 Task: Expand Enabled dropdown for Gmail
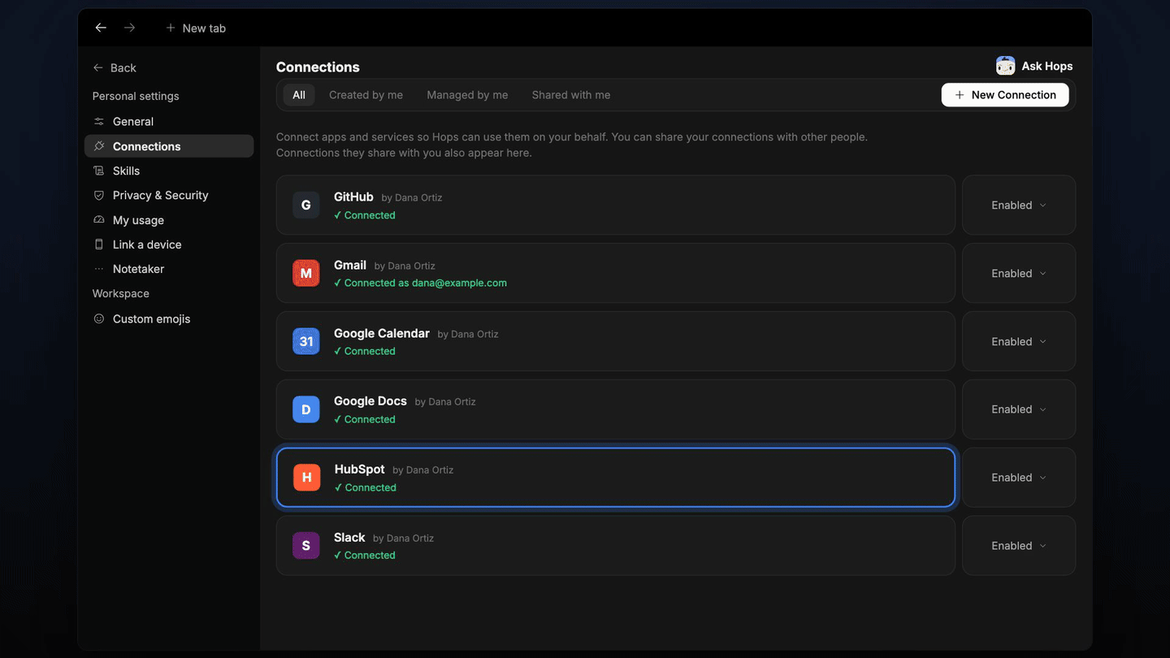(1019, 273)
